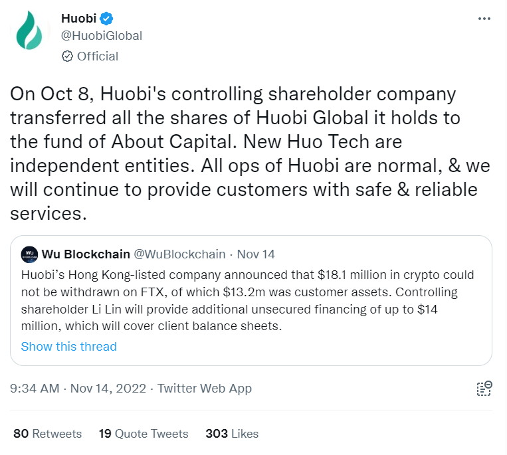View the 80 Retweets list
The height and width of the screenshot is (455, 507).
(x=47, y=434)
